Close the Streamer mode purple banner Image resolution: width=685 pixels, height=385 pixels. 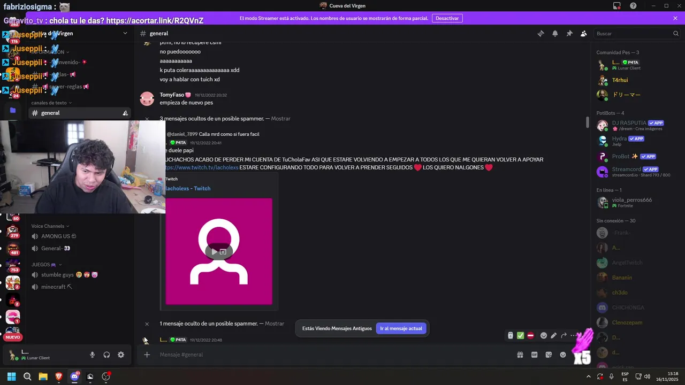click(x=675, y=18)
